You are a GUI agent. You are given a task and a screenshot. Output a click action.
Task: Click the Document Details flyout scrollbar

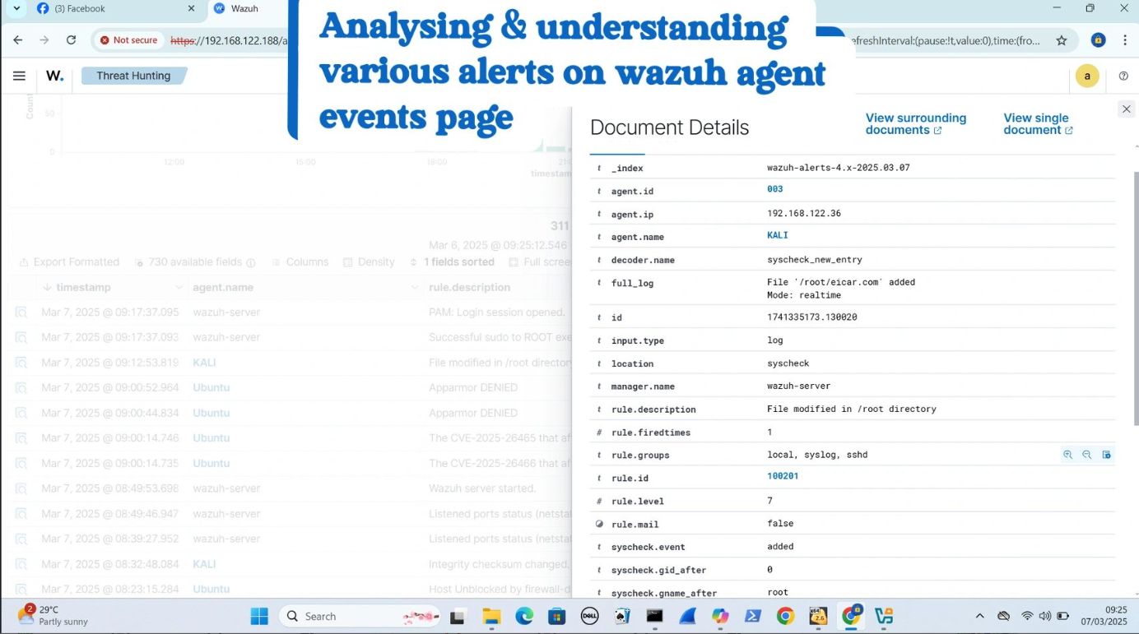pos(1137,298)
